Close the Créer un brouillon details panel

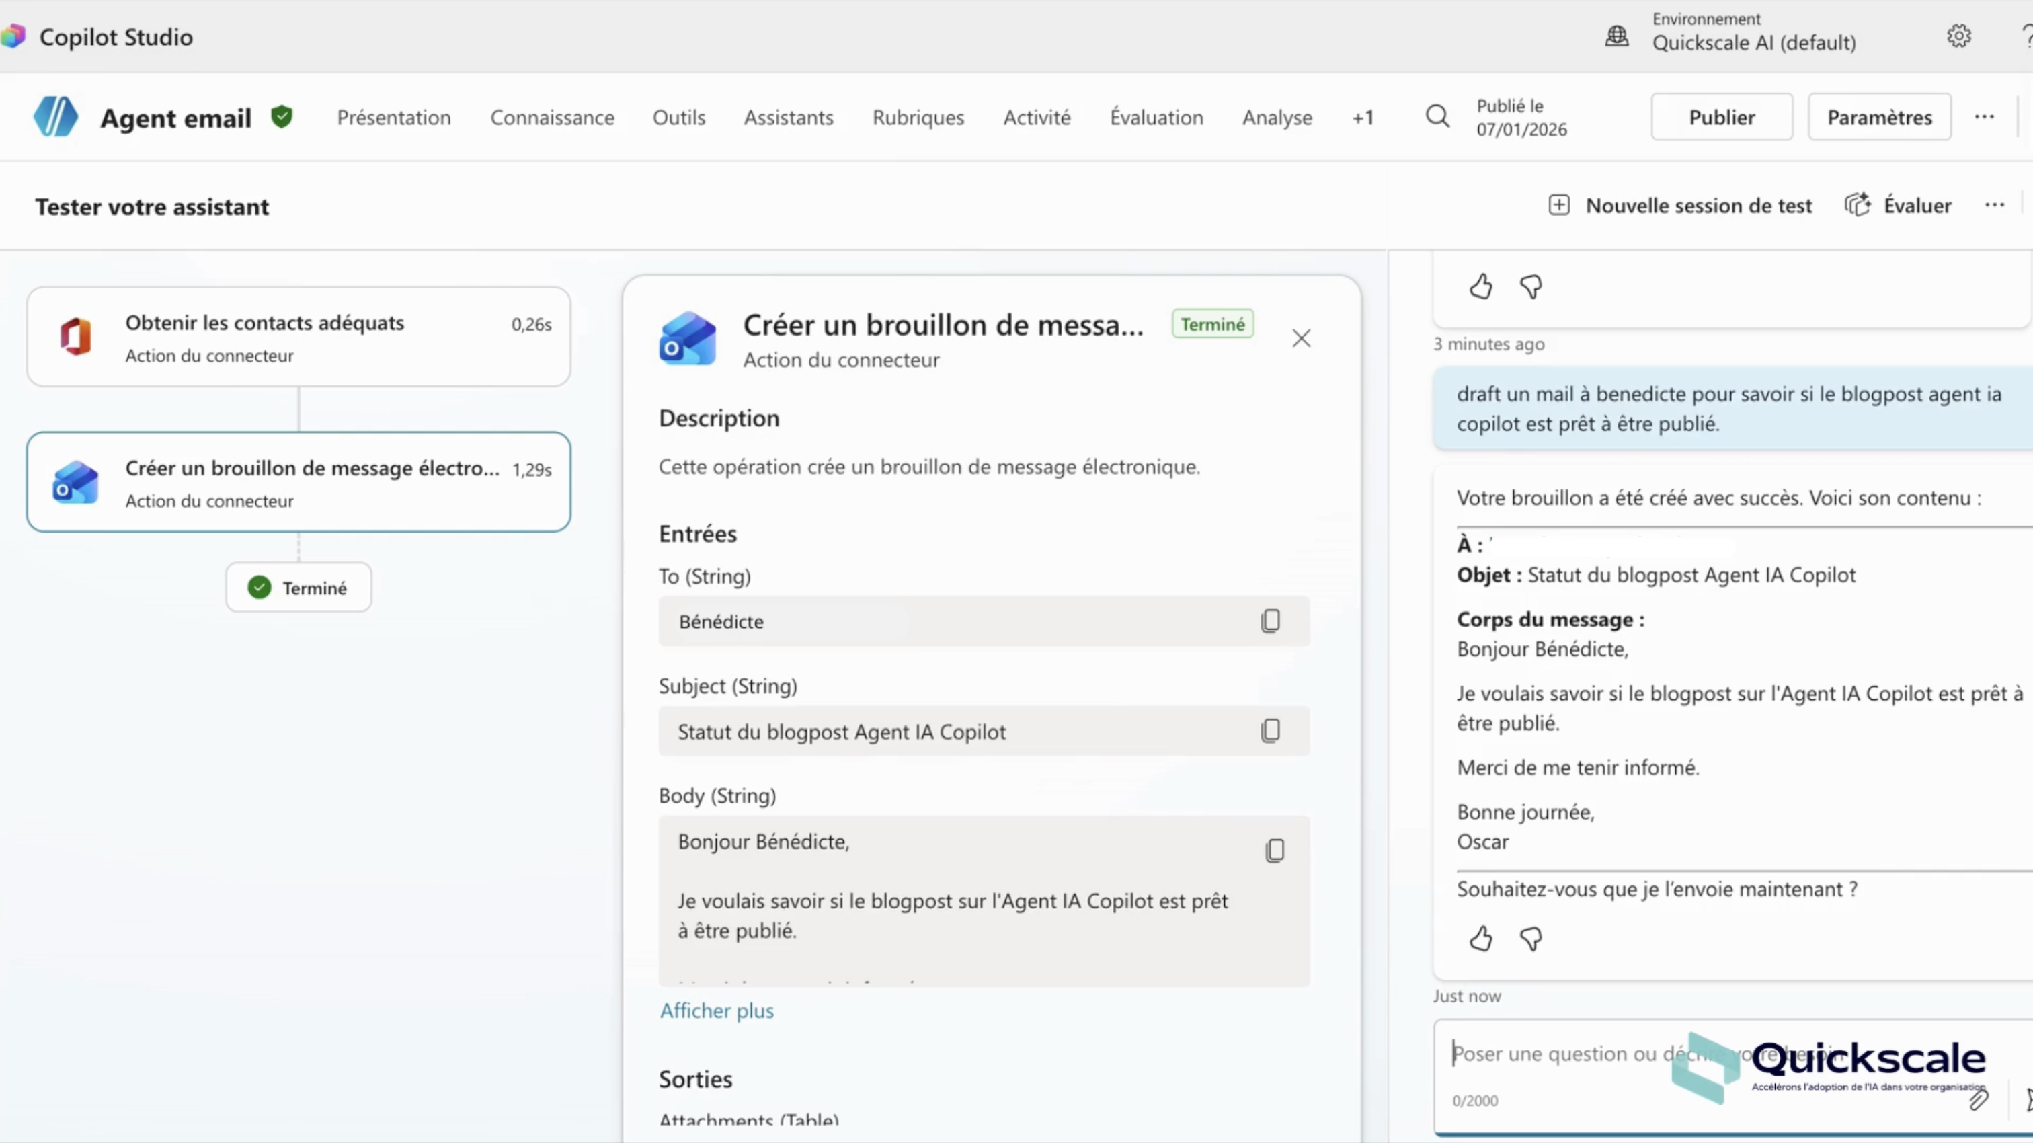(x=1301, y=339)
